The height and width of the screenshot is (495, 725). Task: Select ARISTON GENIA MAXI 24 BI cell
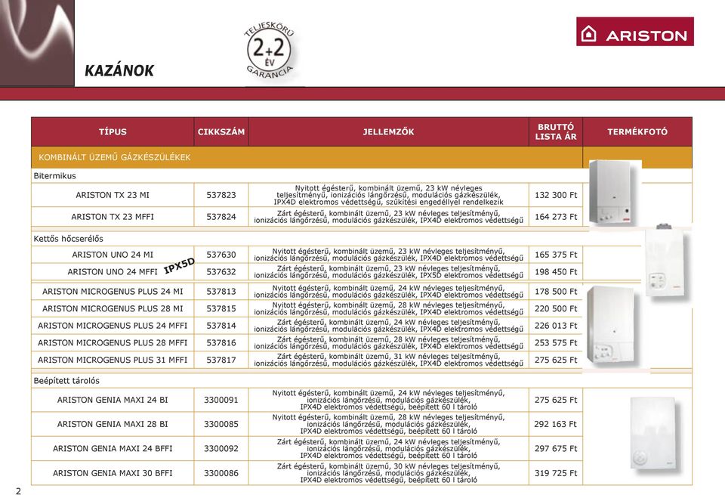tap(113, 400)
